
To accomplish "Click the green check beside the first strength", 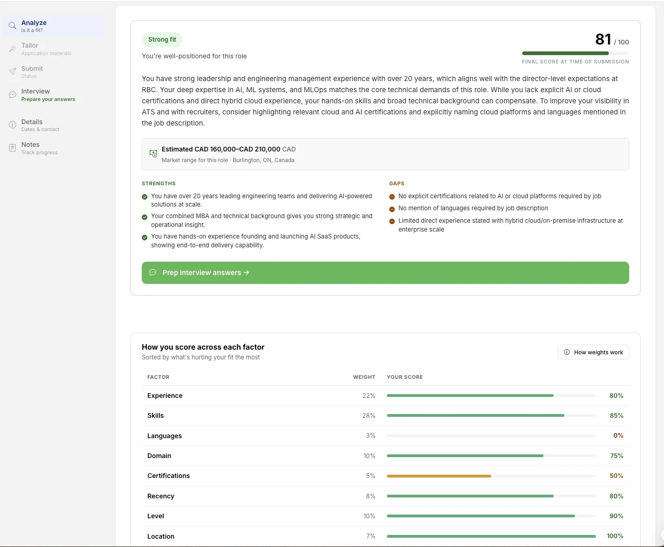I will pyautogui.click(x=144, y=197).
